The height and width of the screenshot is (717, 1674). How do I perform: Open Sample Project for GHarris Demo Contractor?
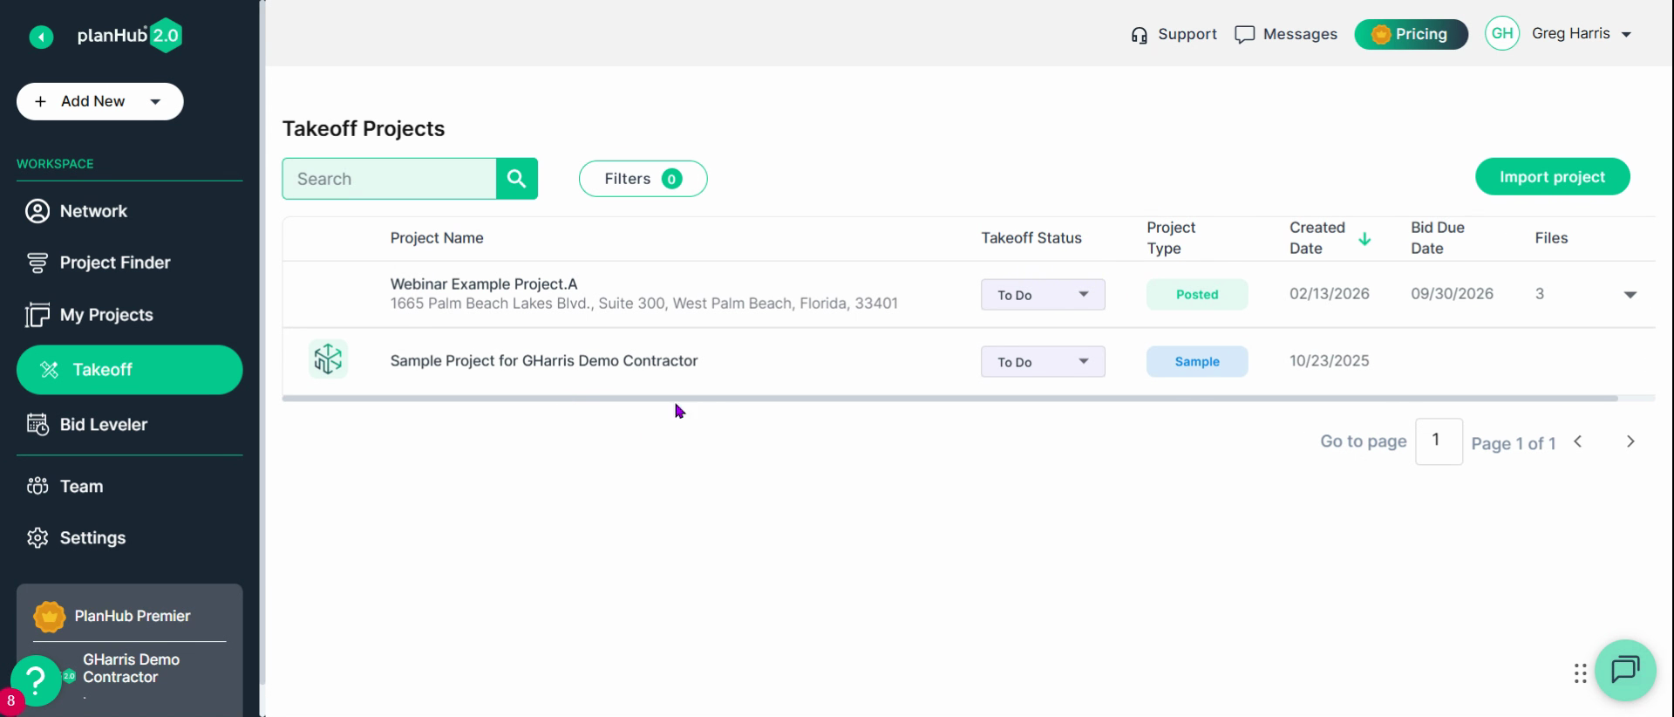pyautogui.click(x=544, y=361)
